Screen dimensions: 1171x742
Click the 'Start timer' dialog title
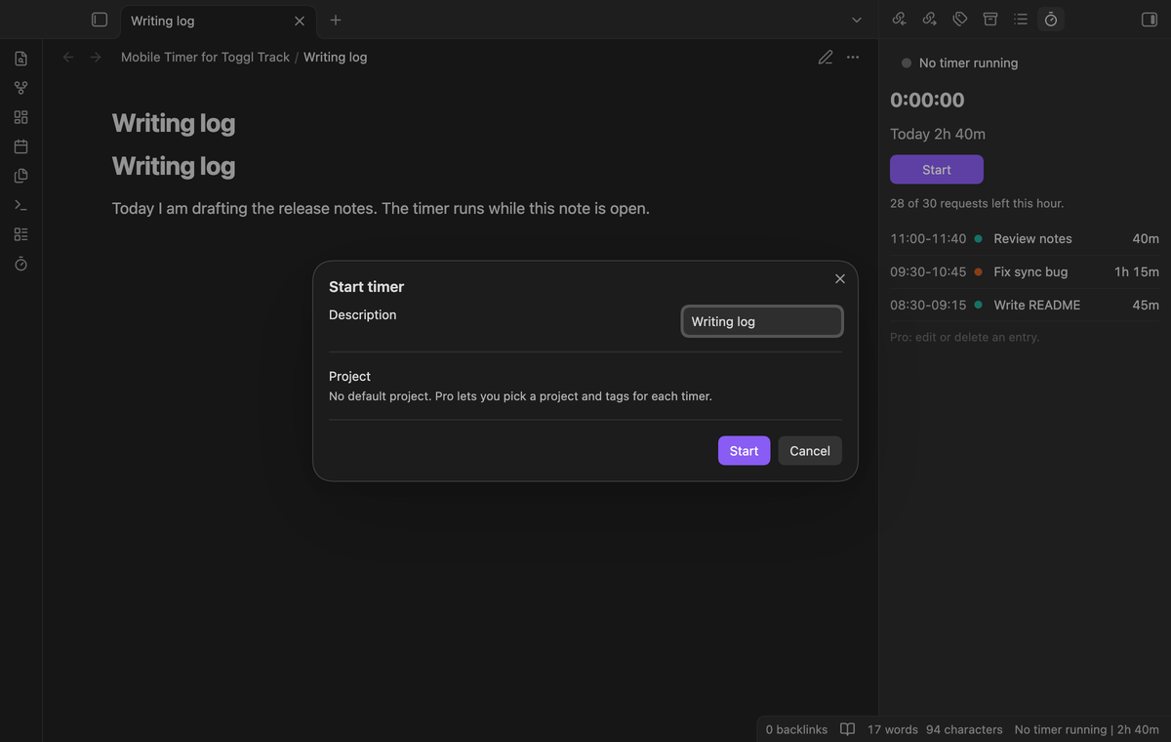click(x=366, y=287)
